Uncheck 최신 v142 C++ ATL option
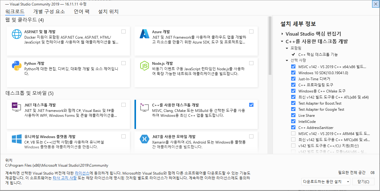The width and height of the screenshot is (380, 191). [293, 97]
